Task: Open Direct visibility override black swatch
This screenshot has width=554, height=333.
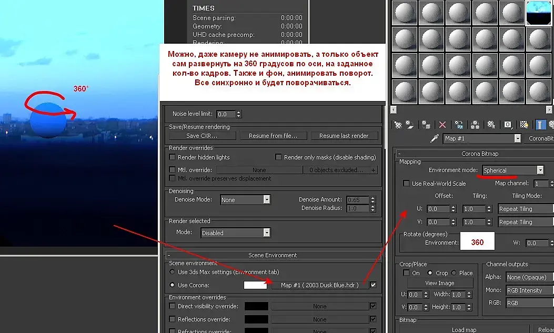Action: [256, 306]
